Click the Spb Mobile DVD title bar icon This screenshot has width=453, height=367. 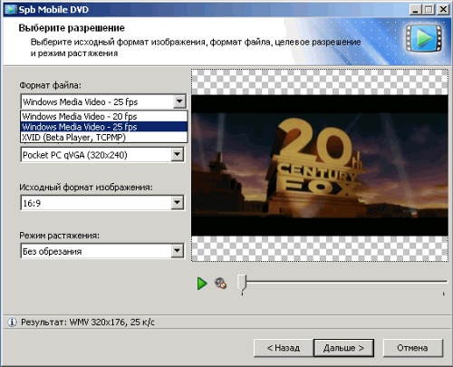pos(11,9)
